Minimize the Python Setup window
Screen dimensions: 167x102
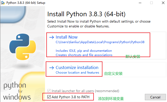click(140, 3)
